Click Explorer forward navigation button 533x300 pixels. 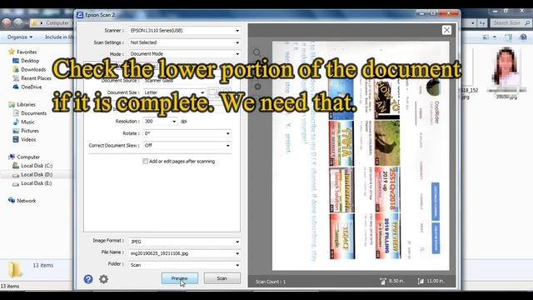tap(18, 22)
